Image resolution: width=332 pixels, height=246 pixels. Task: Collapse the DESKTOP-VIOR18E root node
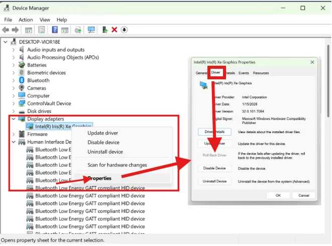[6, 42]
